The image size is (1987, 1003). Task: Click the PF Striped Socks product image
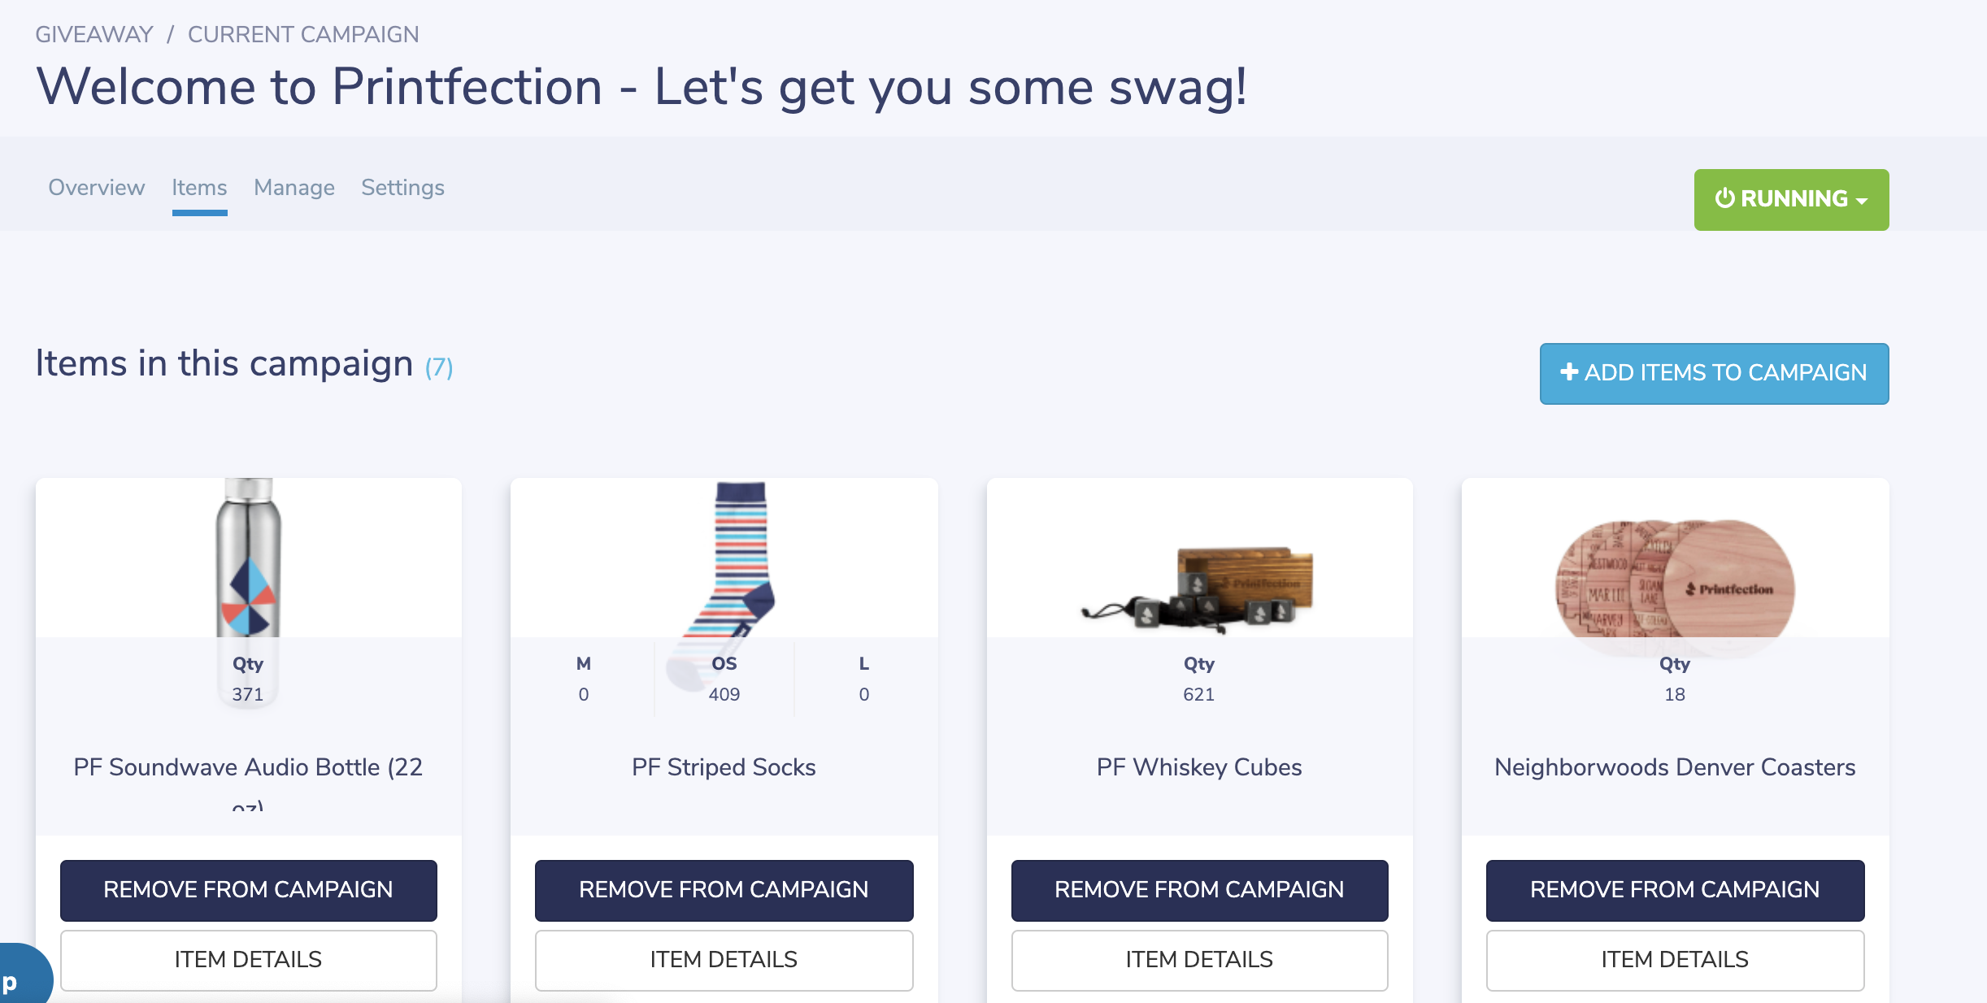pyautogui.click(x=737, y=561)
